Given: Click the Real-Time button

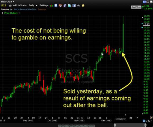Looking at the screenshot, I should (x=136, y=7).
